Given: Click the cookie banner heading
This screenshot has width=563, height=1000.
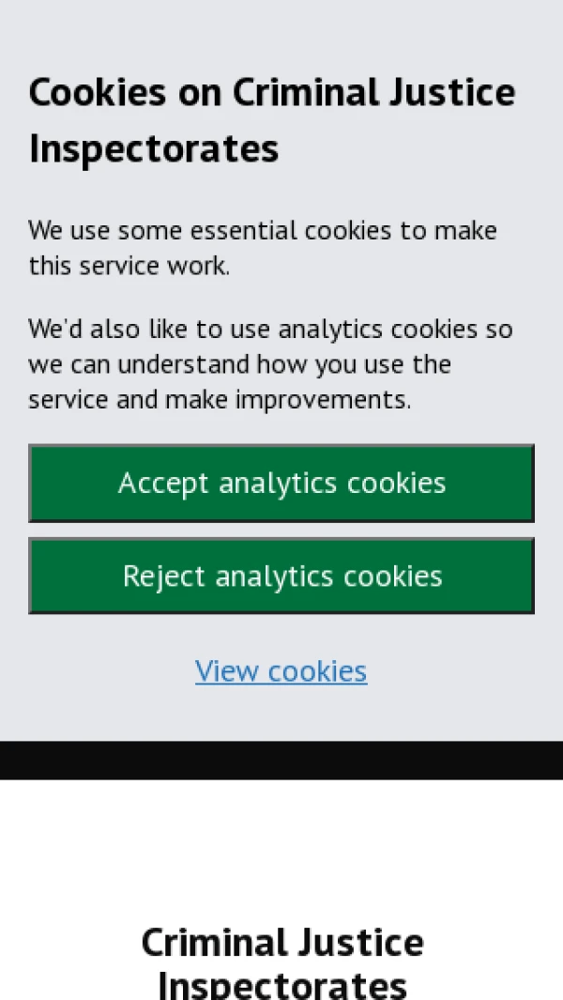Looking at the screenshot, I should (x=272, y=120).
